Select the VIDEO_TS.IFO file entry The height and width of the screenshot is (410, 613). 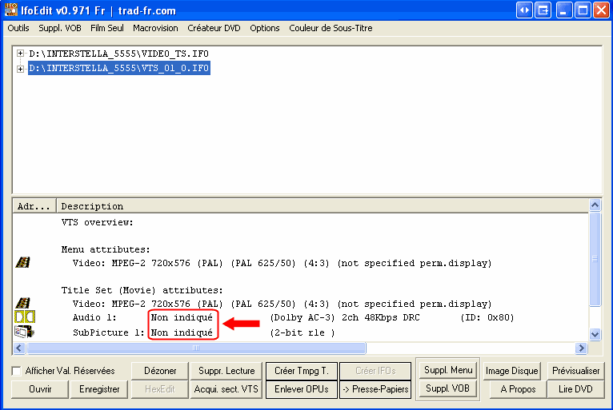point(118,54)
